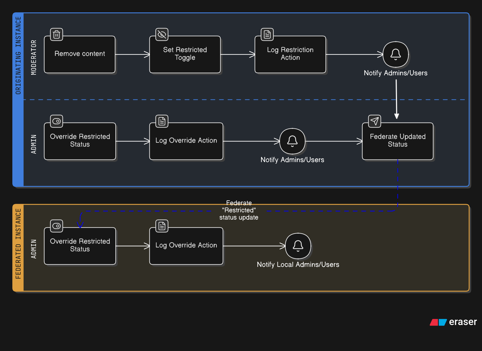Click the toggle icon on Originating Admin Override Restricted Status
The image size is (482, 351).
(x=57, y=121)
